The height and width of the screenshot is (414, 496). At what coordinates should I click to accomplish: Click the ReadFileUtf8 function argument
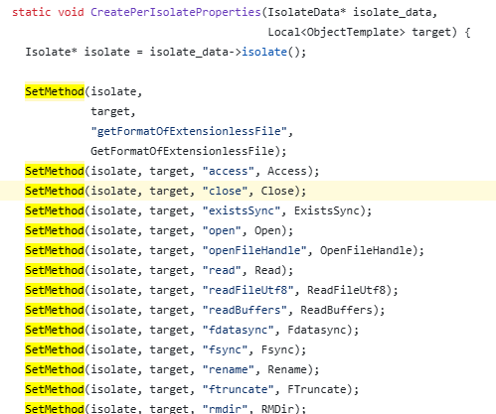coord(347,290)
